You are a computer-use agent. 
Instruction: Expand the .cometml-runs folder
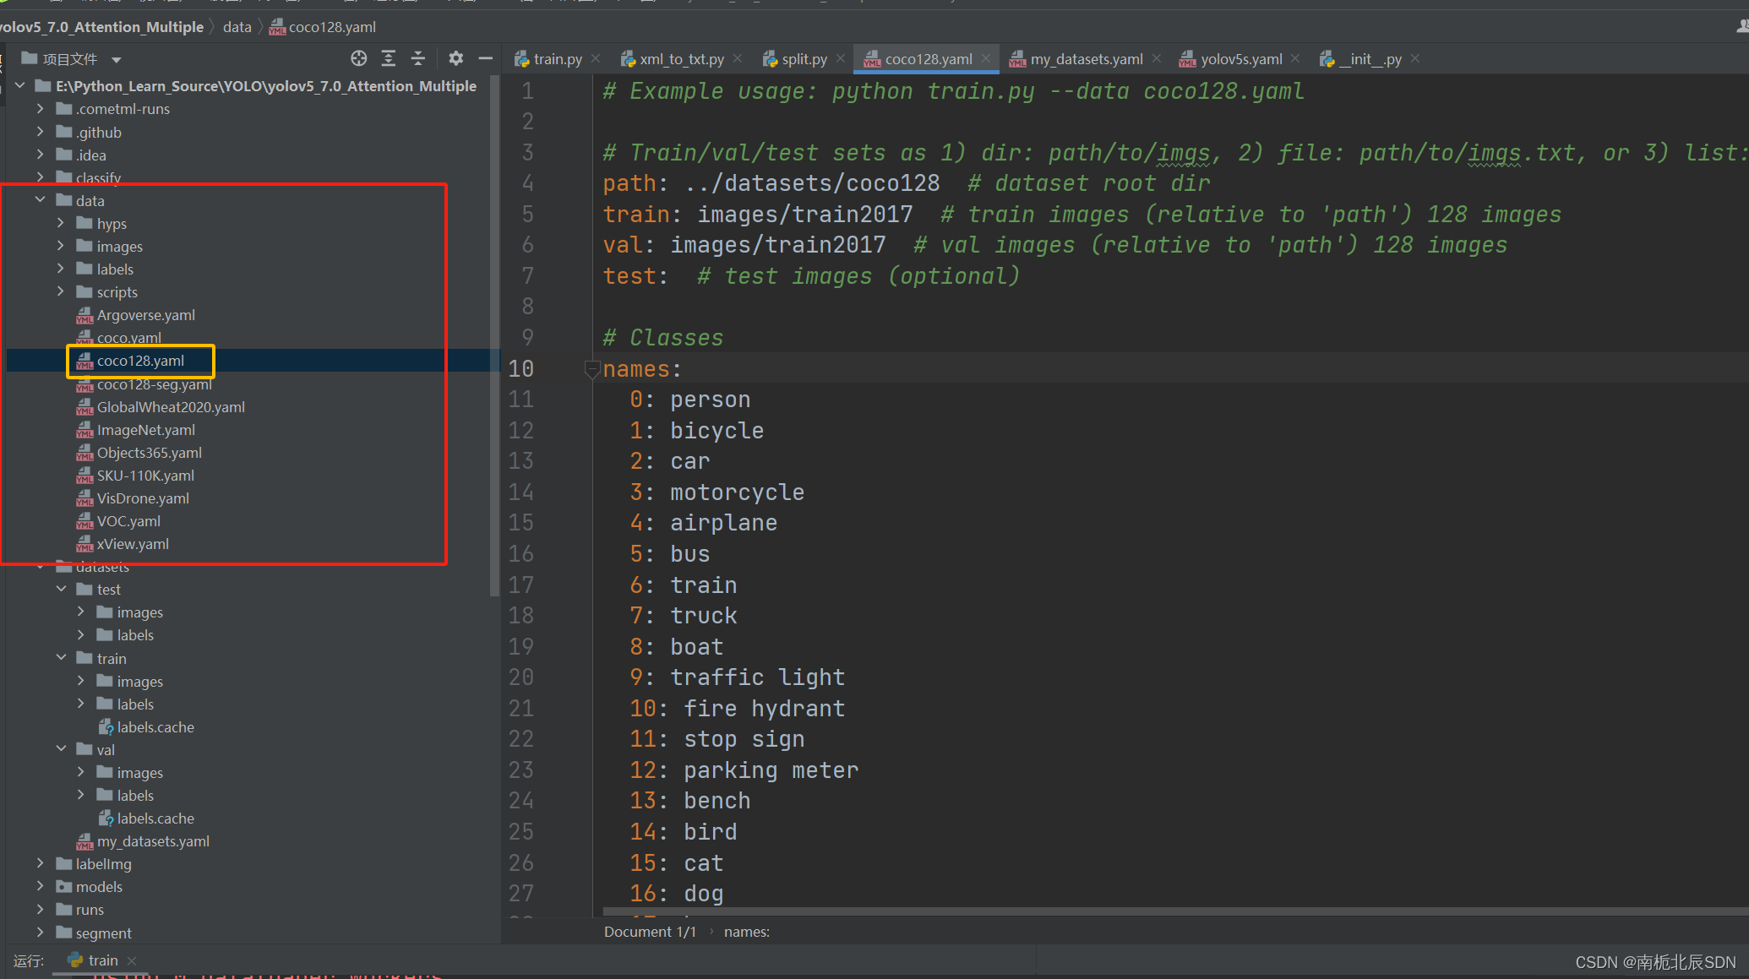click(40, 108)
